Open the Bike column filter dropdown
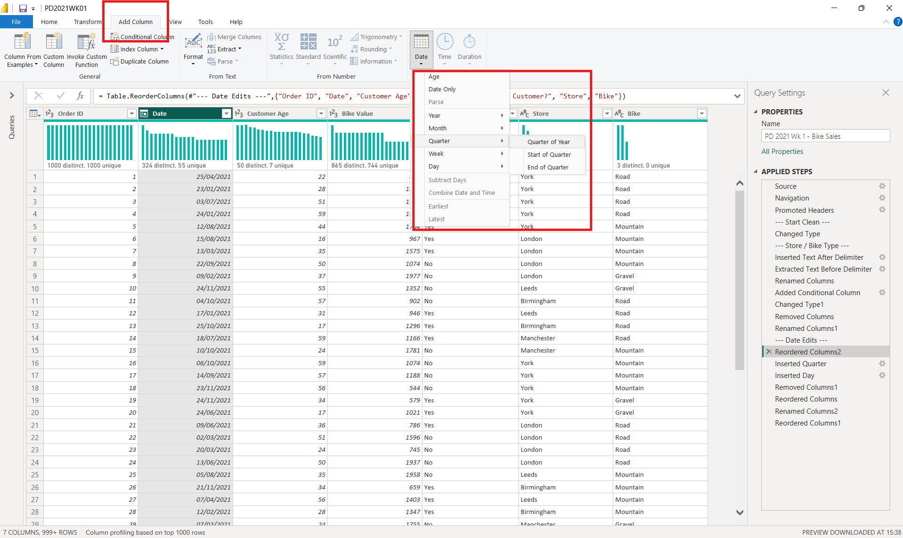The height and width of the screenshot is (538, 903). 701,113
